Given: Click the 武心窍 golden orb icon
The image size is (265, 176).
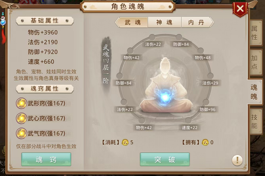Looking at the screenshot, I should tap(22, 118).
